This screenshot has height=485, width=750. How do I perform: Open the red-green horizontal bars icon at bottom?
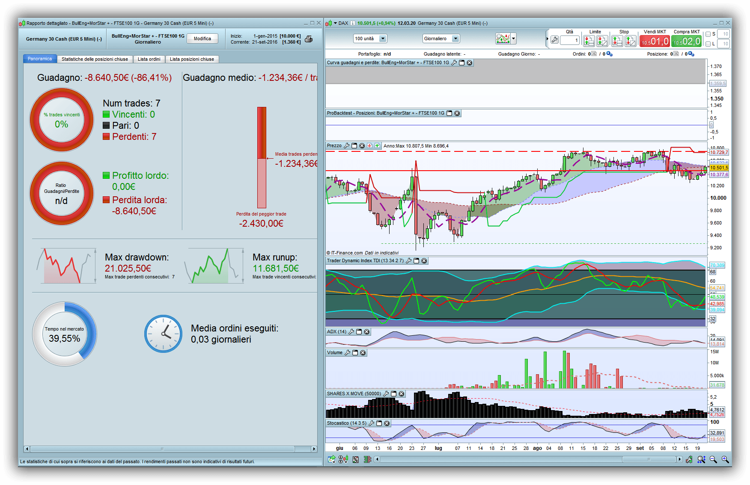[x=367, y=459]
